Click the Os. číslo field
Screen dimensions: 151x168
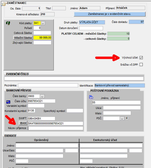pyautogui.click(x=31, y=8)
